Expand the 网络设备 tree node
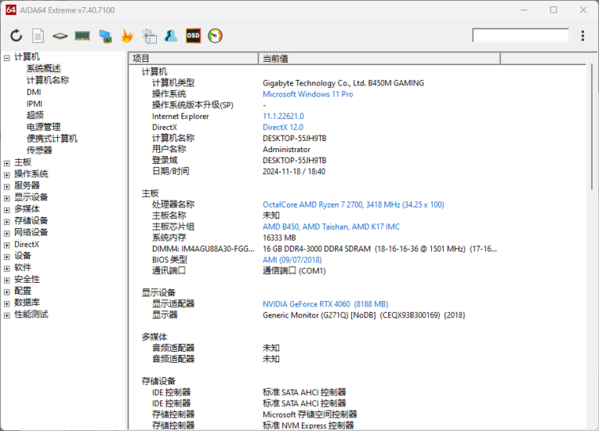The width and height of the screenshot is (599, 431). pyautogui.click(x=7, y=234)
